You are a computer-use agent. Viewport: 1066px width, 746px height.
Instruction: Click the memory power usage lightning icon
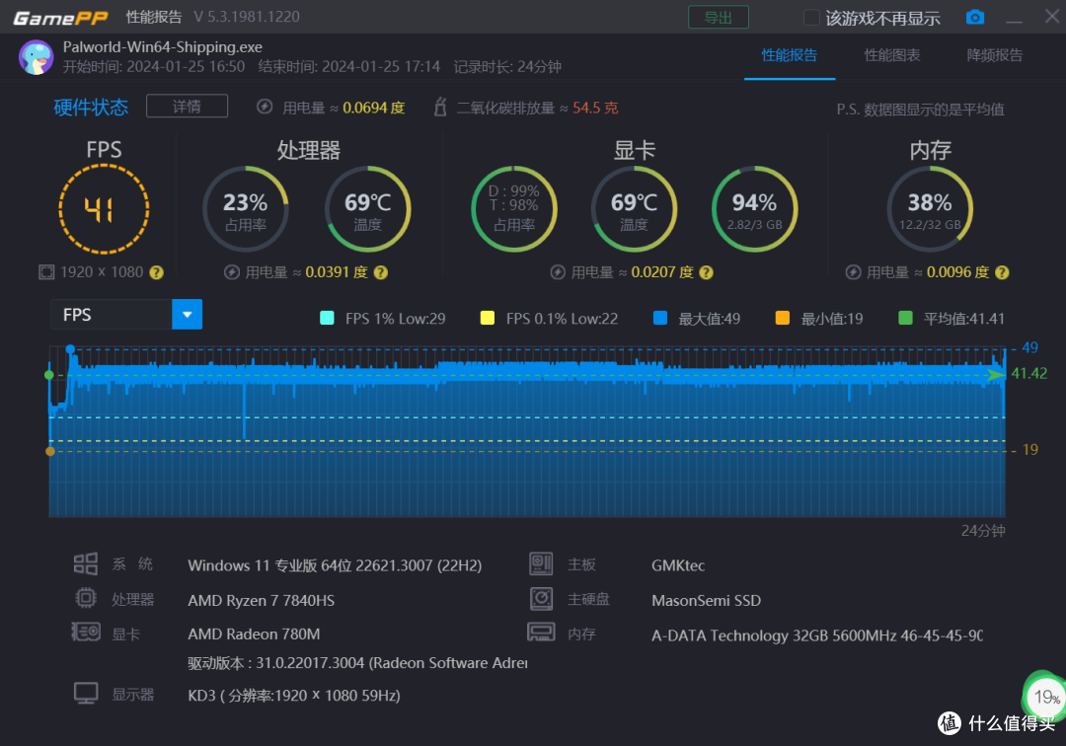[x=853, y=272]
